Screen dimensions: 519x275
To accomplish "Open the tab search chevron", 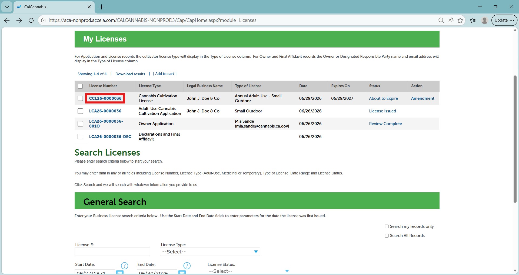I will pos(7,7).
